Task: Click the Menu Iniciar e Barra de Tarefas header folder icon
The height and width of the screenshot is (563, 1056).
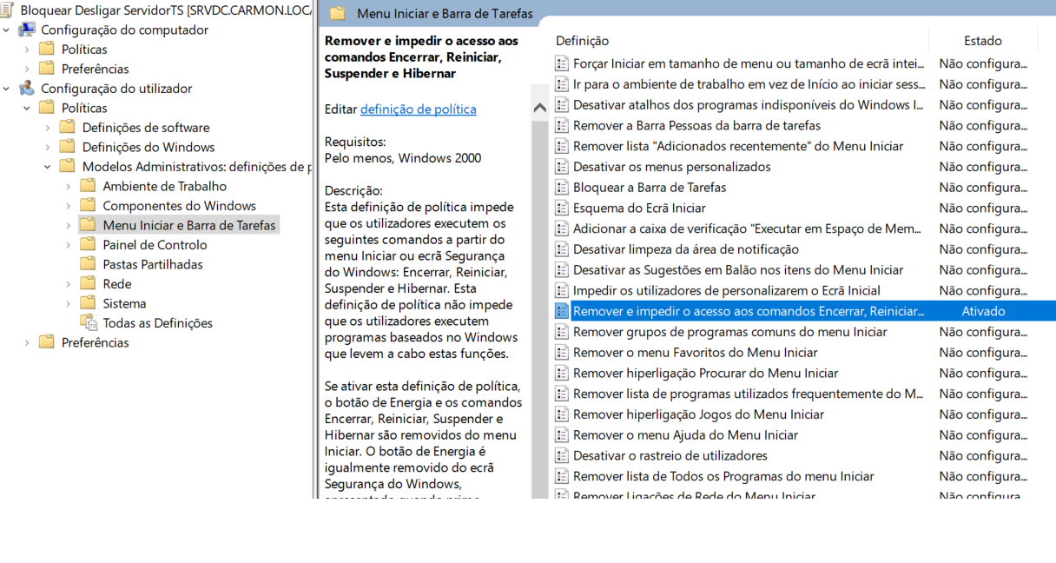Action: (338, 13)
